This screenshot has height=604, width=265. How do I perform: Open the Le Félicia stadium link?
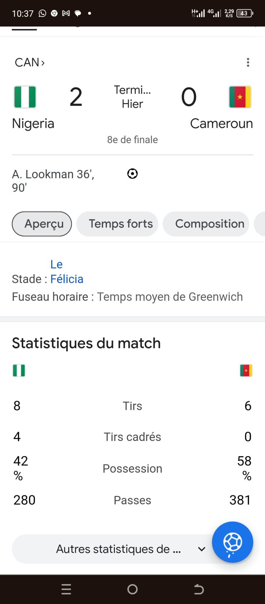(x=67, y=272)
